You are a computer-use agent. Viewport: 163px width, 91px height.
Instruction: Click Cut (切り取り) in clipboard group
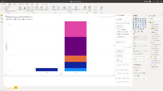coord(8,7)
